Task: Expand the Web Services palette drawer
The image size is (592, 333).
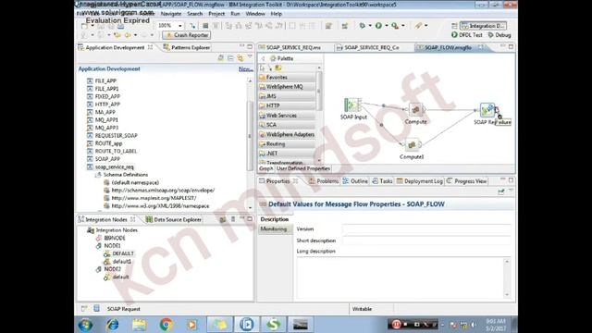Action: 287,115
